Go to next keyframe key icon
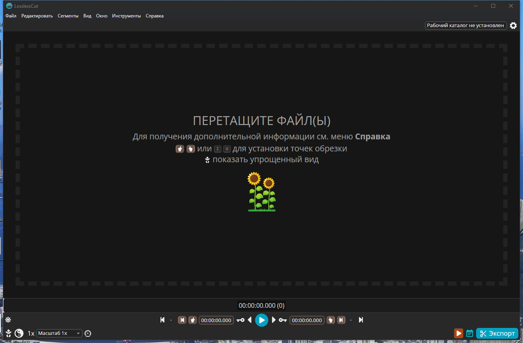The width and height of the screenshot is (523, 343). (x=283, y=320)
